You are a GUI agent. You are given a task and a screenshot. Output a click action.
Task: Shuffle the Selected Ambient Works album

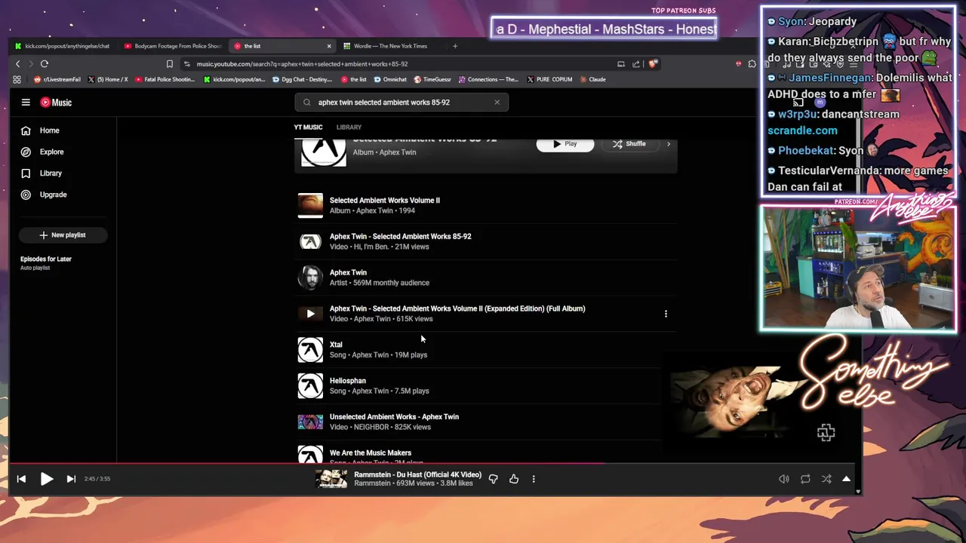tap(629, 144)
